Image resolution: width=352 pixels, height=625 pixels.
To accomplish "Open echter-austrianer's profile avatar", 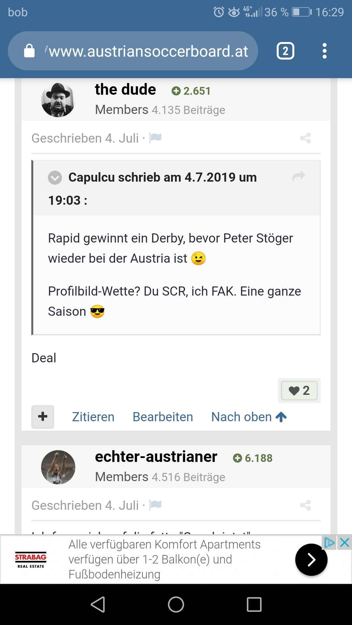I will click(x=58, y=467).
